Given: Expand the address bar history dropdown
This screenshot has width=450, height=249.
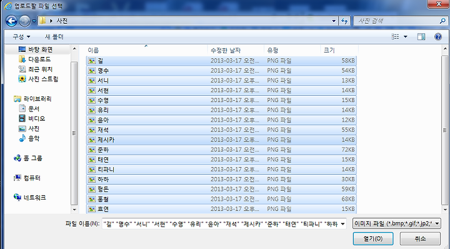Looking at the screenshot, I should click(x=334, y=21).
